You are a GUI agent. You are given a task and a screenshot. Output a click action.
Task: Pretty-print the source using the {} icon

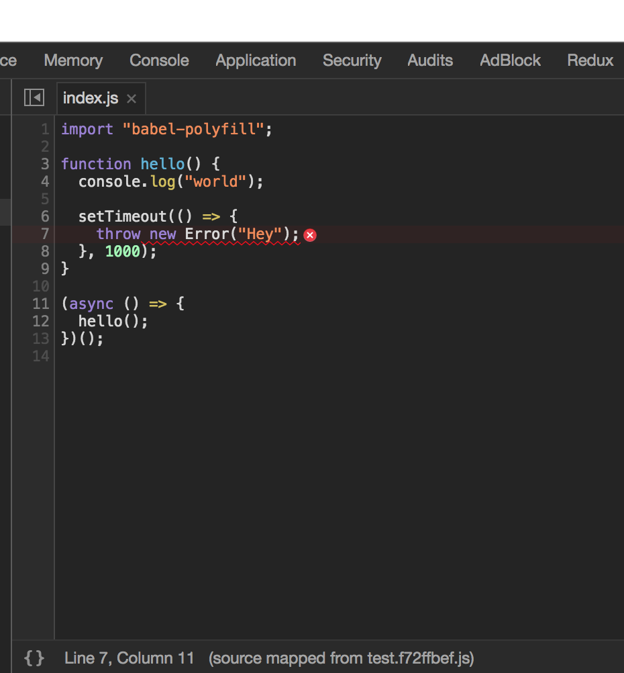[34, 658]
